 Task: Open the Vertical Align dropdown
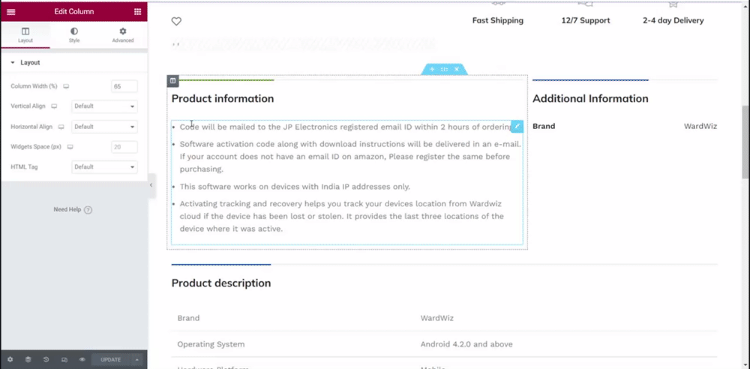pos(104,106)
